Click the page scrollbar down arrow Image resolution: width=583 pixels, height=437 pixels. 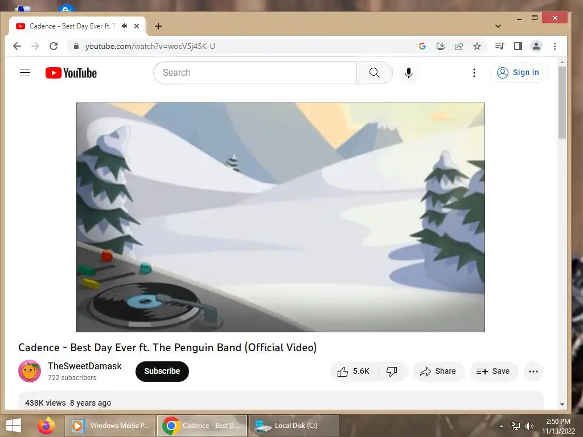point(562,405)
